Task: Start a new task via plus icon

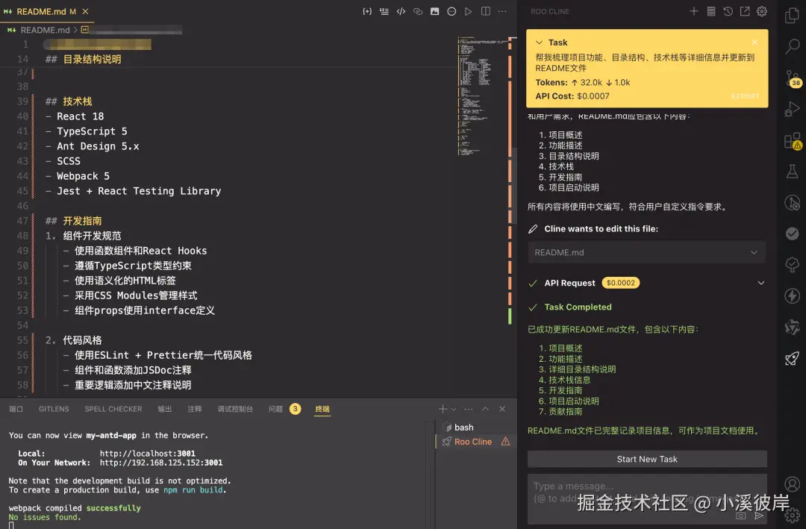Action: tap(695, 11)
